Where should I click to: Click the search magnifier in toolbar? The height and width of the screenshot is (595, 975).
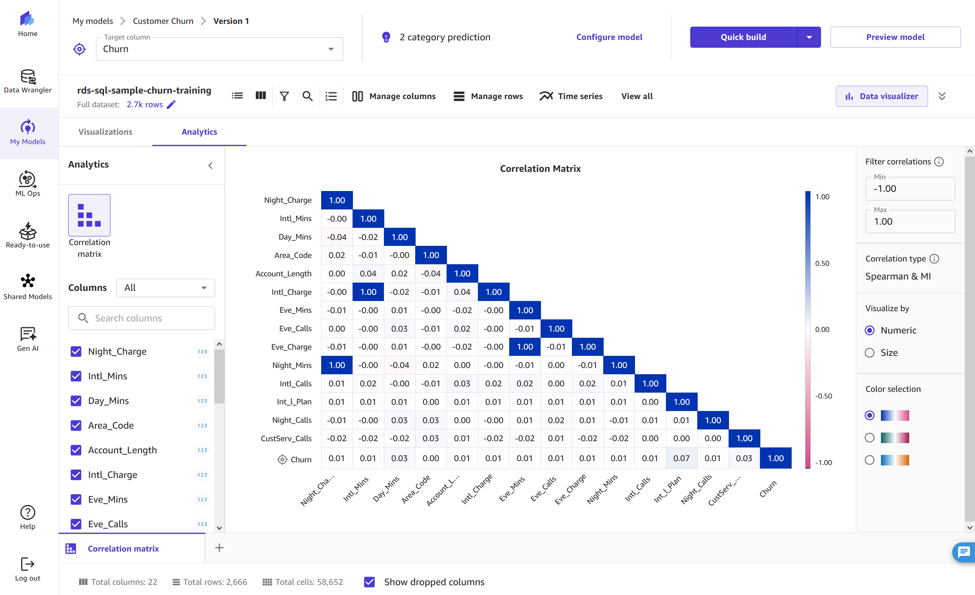pyautogui.click(x=308, y=96)
